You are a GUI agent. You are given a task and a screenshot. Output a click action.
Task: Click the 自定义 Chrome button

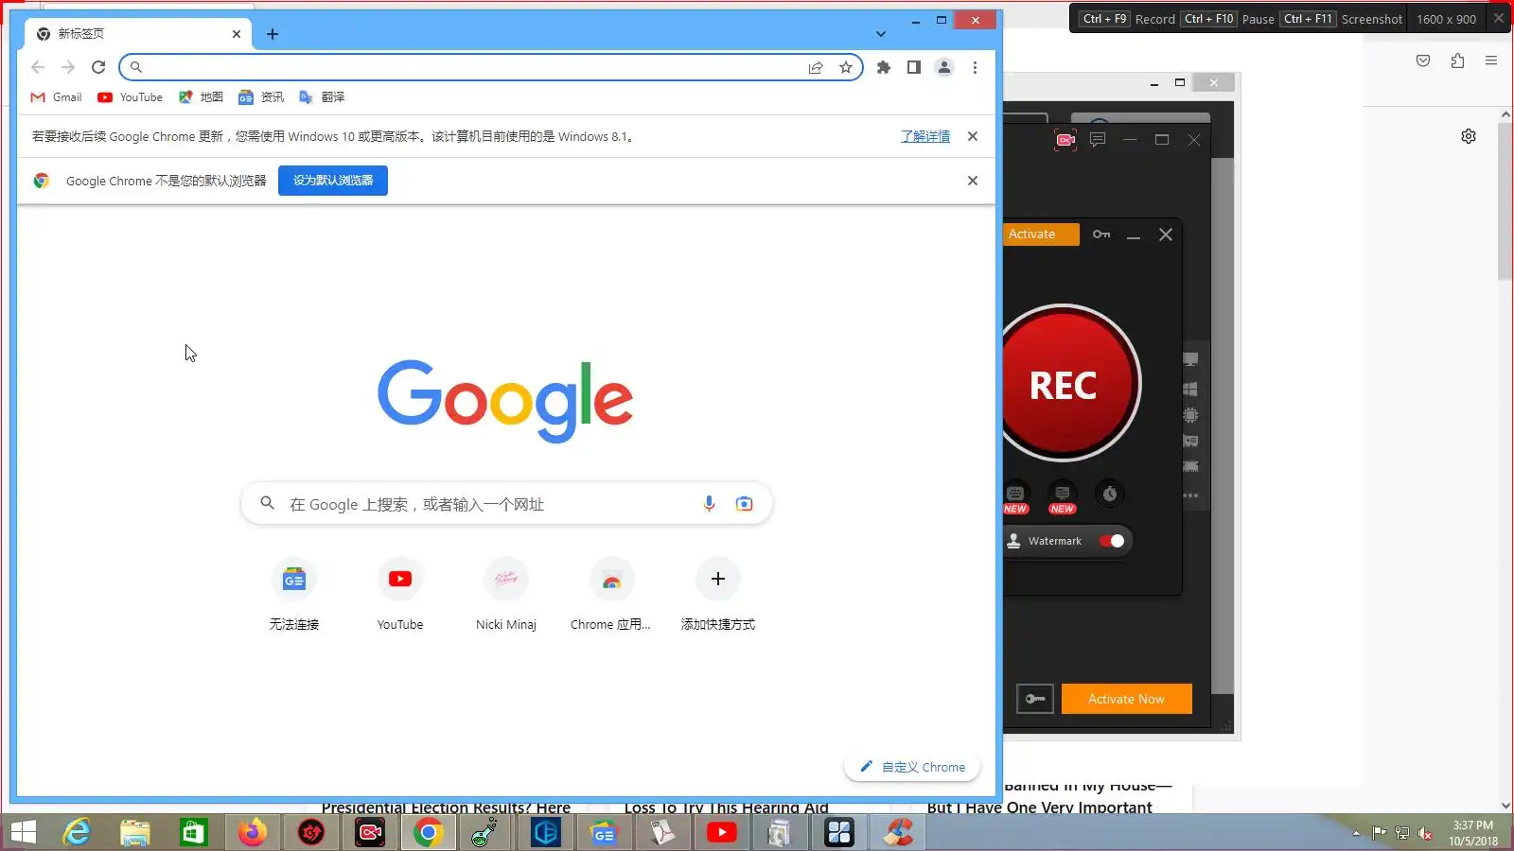pos(912,767)
